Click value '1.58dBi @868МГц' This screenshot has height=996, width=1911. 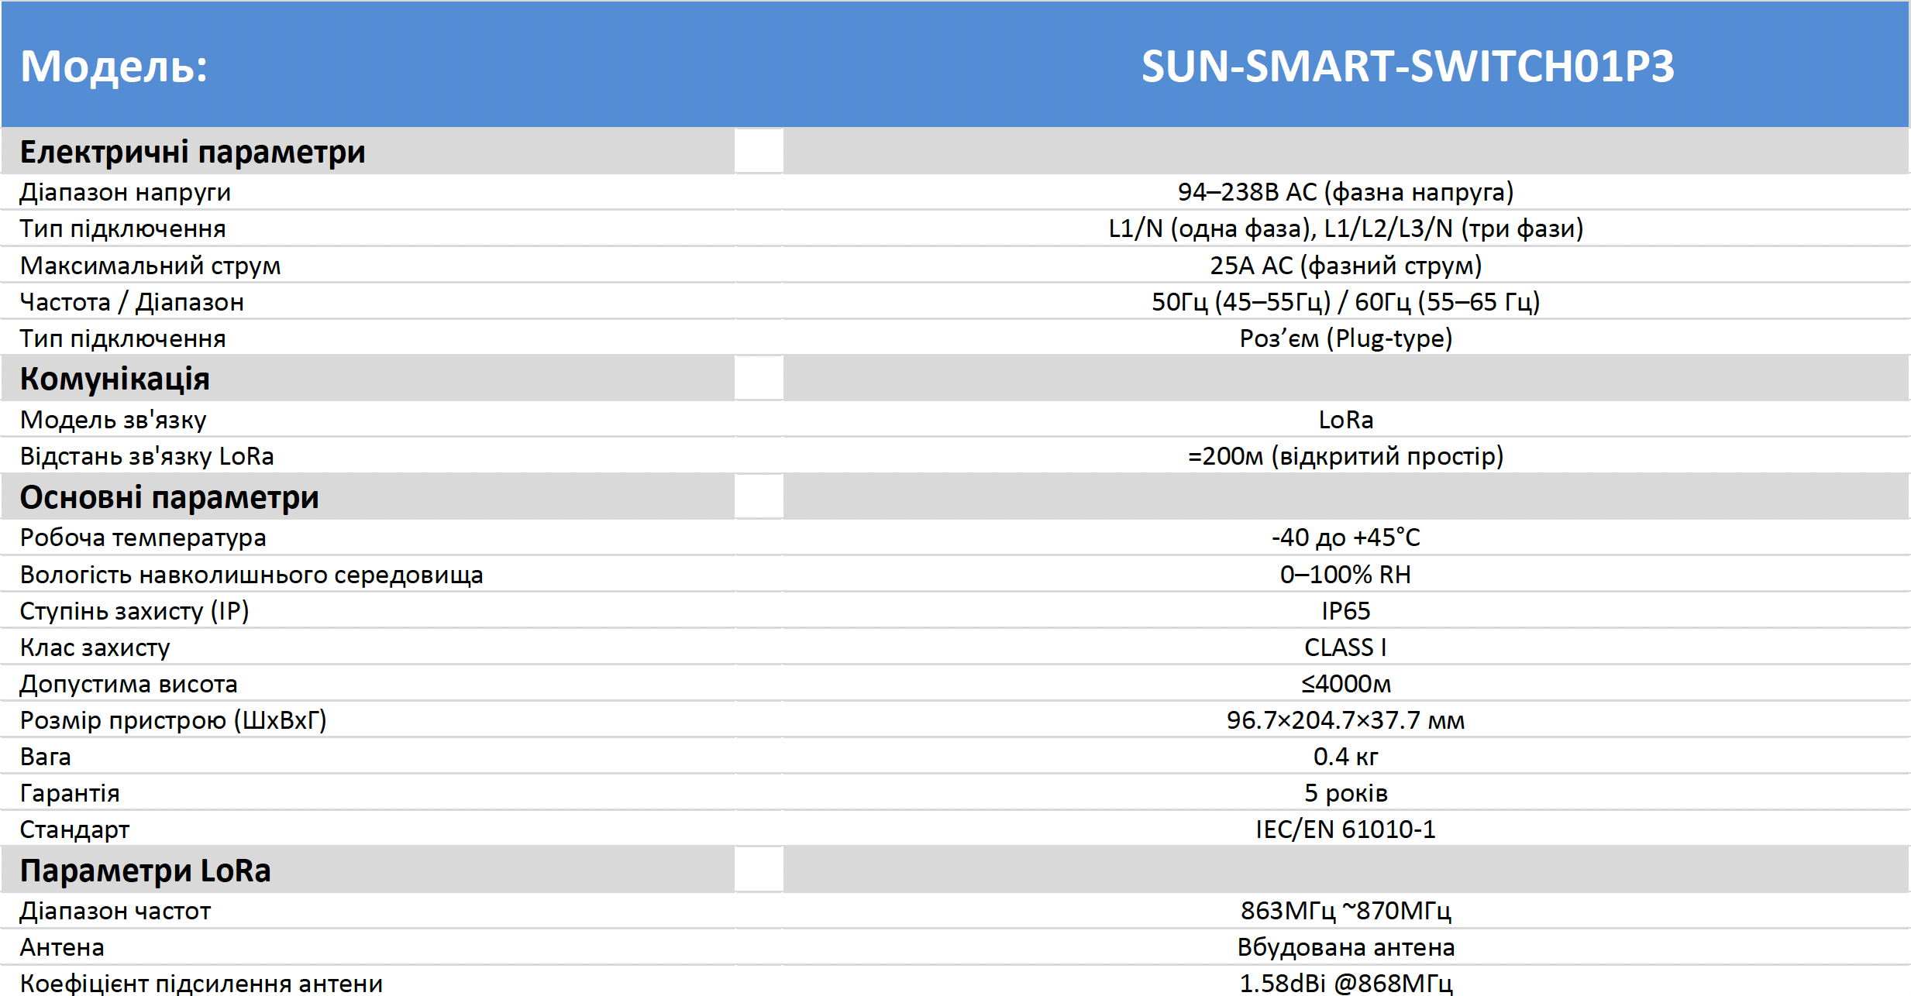[1345, 984]
